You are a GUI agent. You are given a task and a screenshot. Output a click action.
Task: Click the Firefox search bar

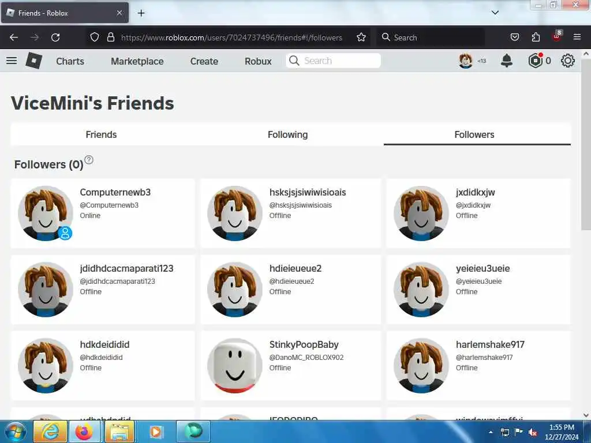(x=431, y=37)
